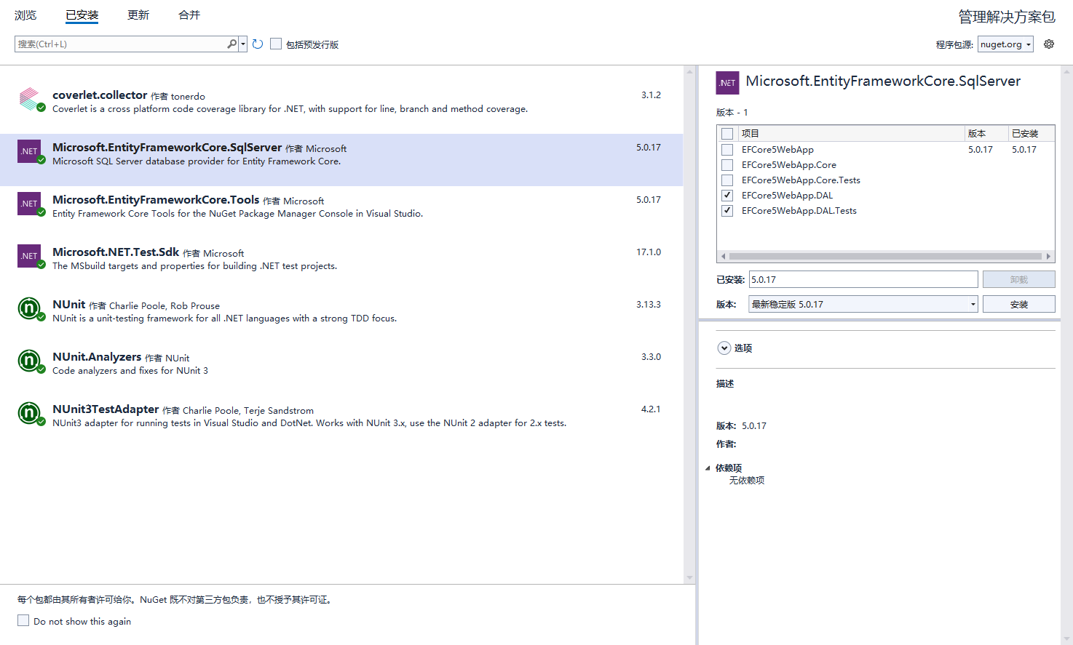
Task: Click coverlet.collector version 3.1.2
Action: [x=651, y=95]
